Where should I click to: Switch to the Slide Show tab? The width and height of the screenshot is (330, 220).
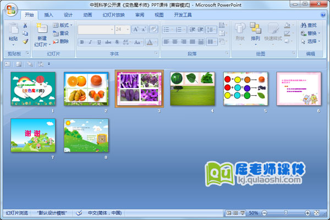tap(114, 15)
